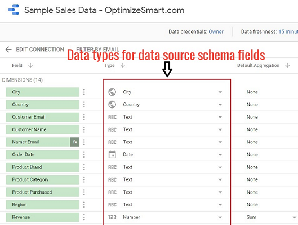
Task: Click the back arrow beside Edit Connection
Action: point(8,49)
